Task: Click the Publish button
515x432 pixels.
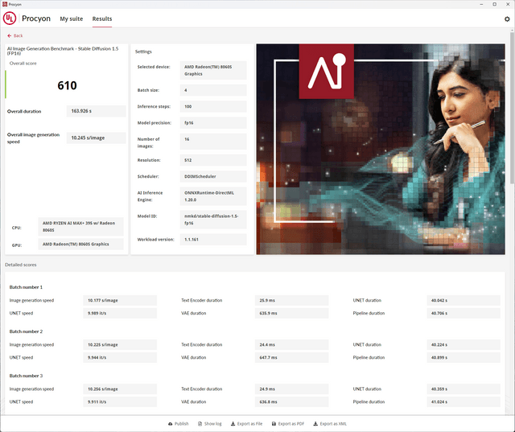Action: pos(179,424)
